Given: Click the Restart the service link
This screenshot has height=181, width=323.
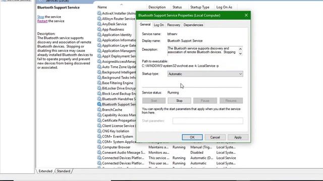Looking at the screenshot, I should [42, 21].
